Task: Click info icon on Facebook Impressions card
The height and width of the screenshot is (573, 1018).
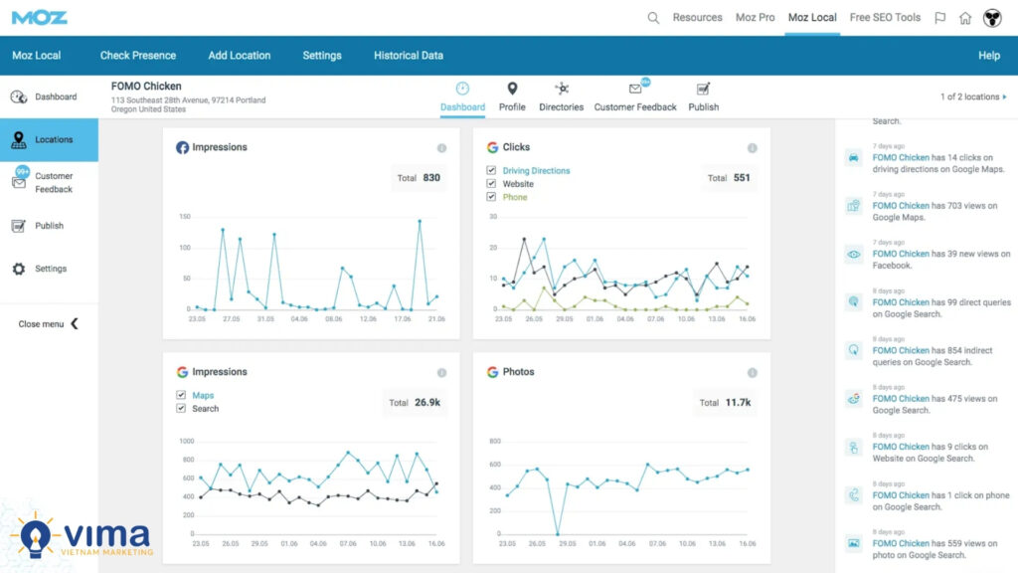Action: [441, 148]
